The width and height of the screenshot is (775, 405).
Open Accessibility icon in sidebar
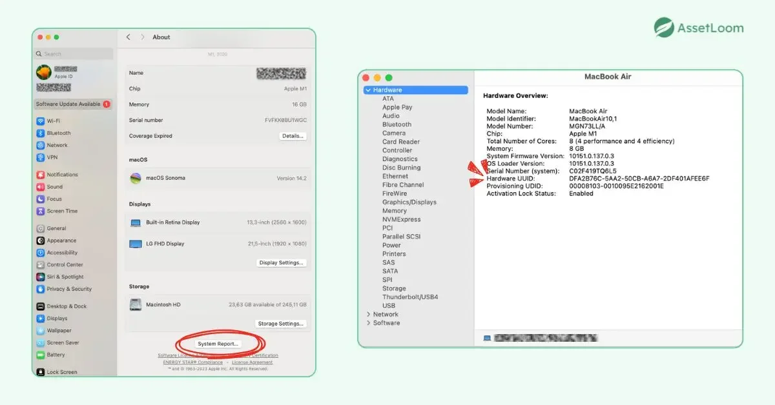(41, 253)
